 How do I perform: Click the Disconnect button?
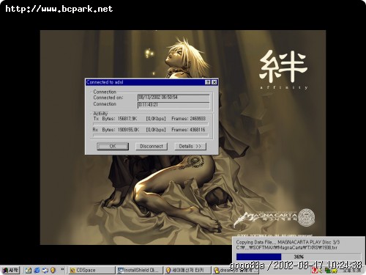pos(152,146)
